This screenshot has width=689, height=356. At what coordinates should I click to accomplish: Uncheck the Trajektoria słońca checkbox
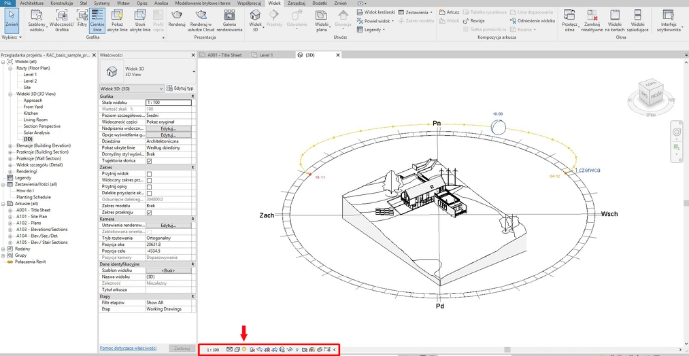(x=149, y=161)
